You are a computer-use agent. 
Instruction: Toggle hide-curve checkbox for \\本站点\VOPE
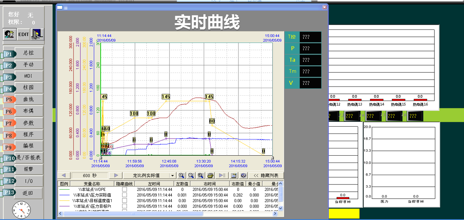pyautogui.click(x=124, y=189)
